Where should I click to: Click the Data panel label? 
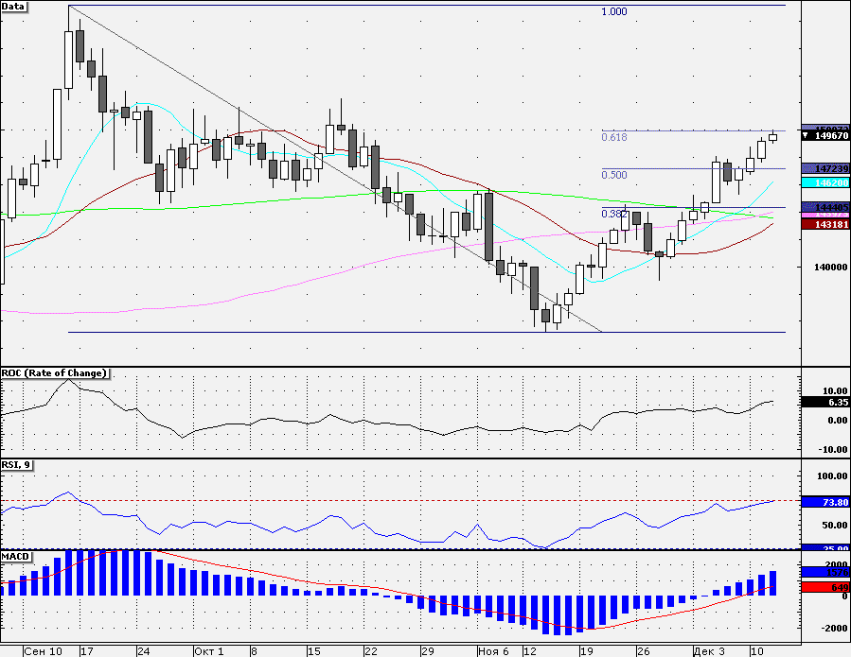[x=13, y=7]
